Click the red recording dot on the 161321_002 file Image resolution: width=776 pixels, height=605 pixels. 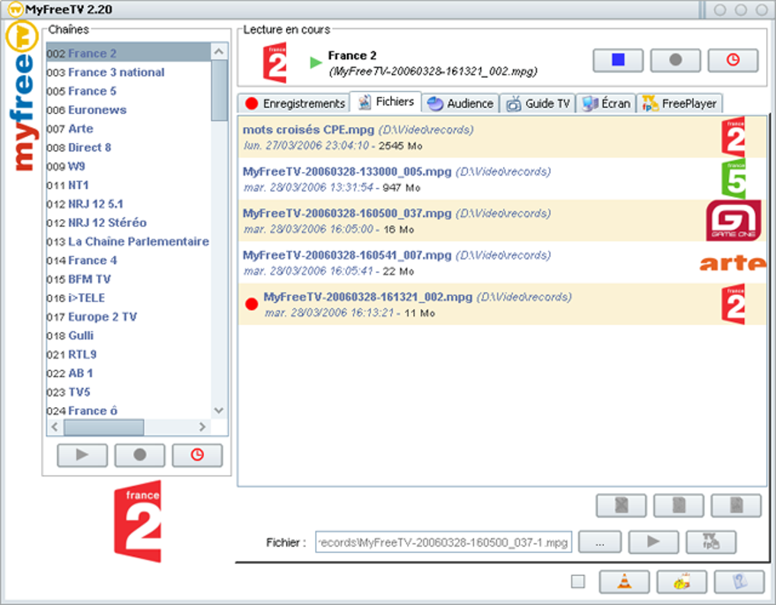251,304
